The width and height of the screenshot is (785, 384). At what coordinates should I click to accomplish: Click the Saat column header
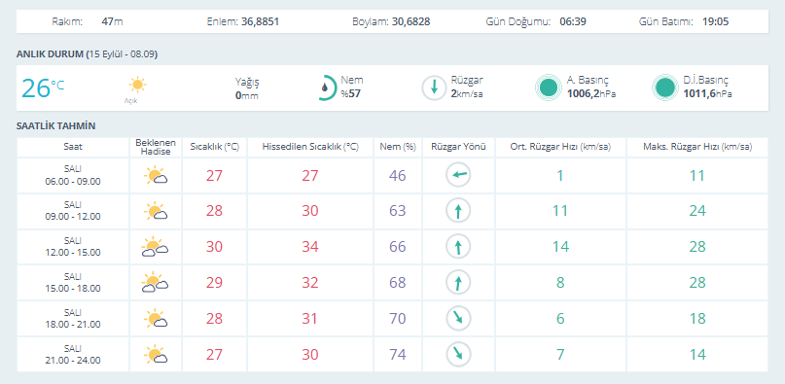[73, 147]
